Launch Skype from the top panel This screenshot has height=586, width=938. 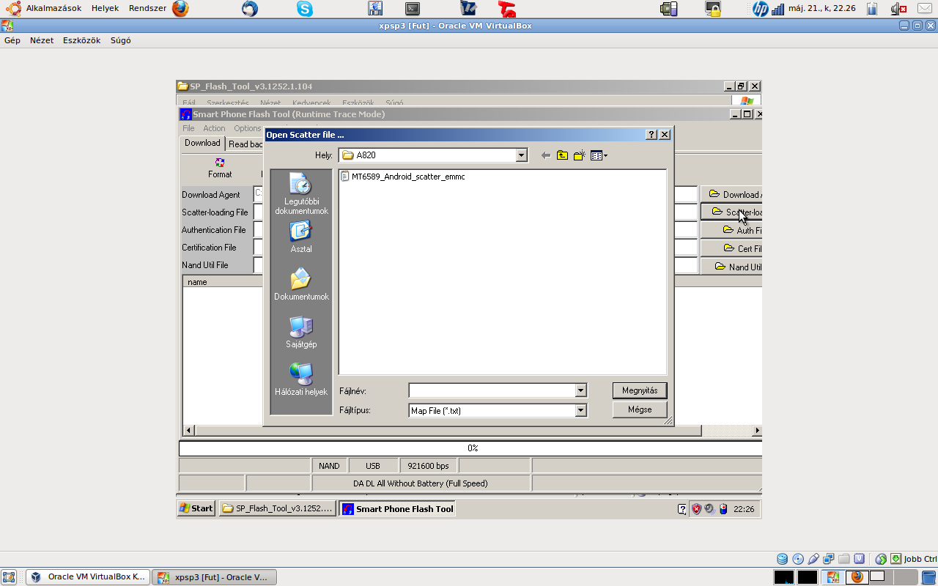coord(305,9)
